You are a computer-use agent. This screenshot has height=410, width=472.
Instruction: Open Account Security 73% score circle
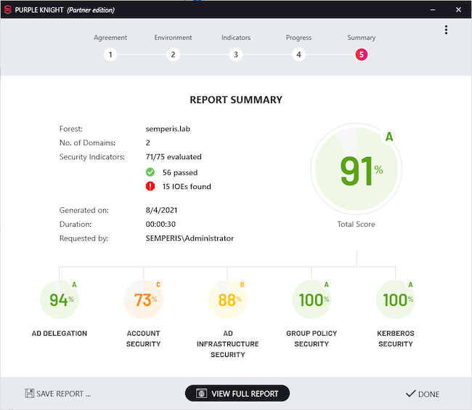[x=143, y=300]
